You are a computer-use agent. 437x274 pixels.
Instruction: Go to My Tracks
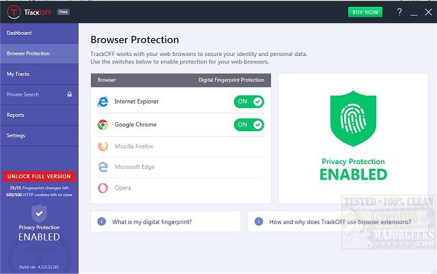(x=40, y=74)
